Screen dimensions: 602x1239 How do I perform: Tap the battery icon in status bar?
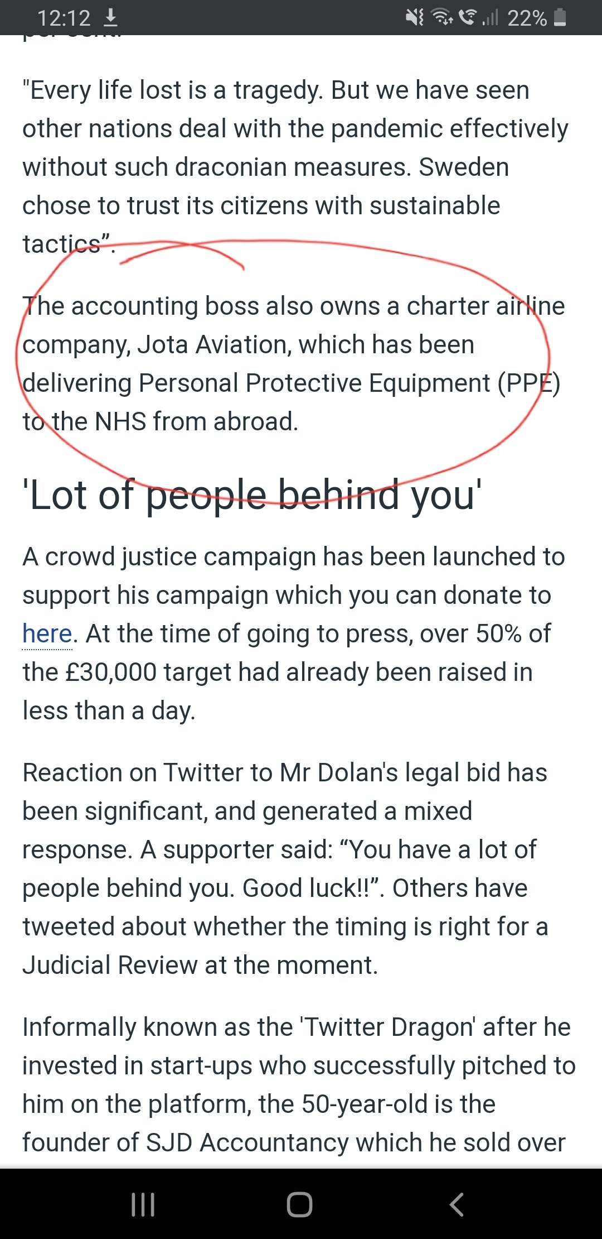point(561,18)
